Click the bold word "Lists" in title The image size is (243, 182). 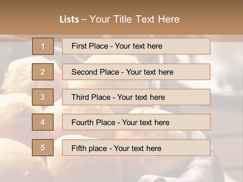[x=69, y=19]
